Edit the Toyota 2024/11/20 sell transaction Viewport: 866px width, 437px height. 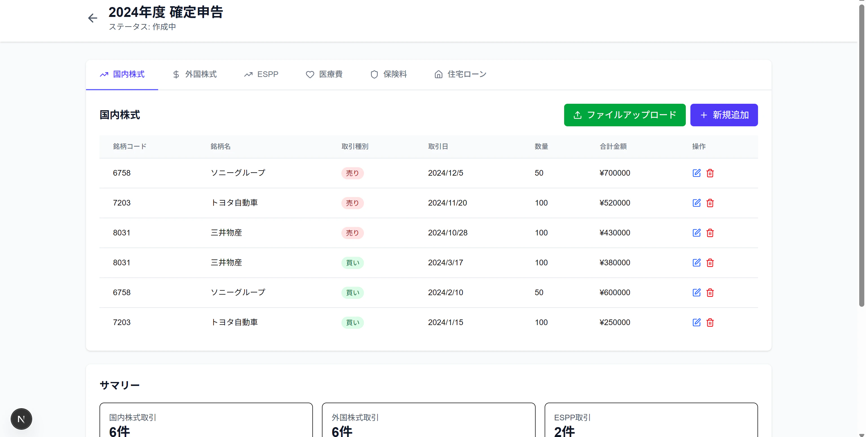point(696,203)
